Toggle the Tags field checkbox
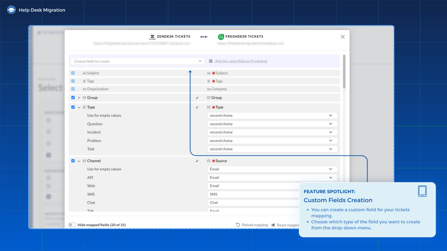Viewport: 447px width, 251px height. coord(73,81)
